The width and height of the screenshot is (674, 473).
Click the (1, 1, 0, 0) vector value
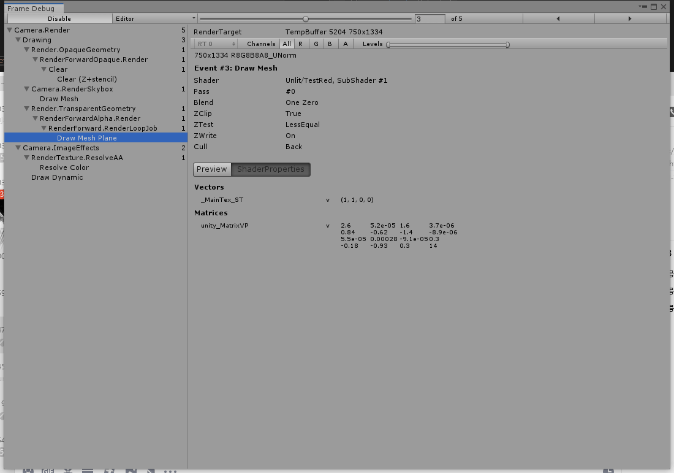(x=357, y=200)
